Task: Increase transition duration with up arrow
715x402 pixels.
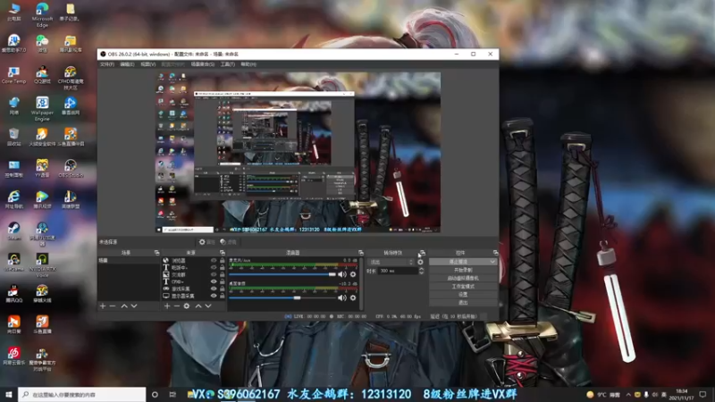Action: (x=421, y=269)
